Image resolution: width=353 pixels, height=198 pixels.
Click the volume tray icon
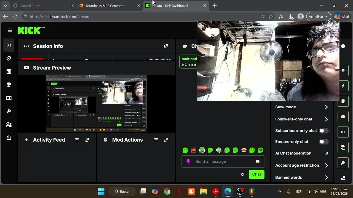(x=316, y=191)
